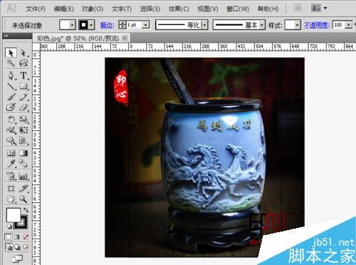
Task: Select the Artboard tool
Action: [11, 188]
